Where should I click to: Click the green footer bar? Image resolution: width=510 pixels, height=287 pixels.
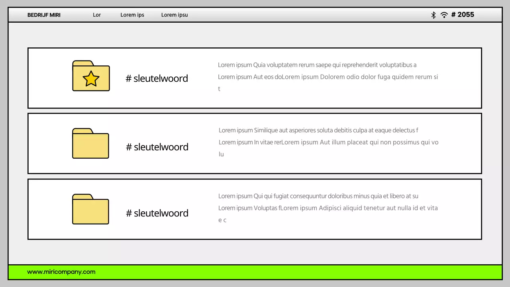click(x=255, y=272)
